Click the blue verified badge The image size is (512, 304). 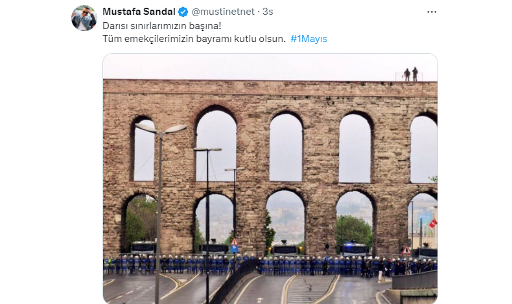(x=183, y=12)
